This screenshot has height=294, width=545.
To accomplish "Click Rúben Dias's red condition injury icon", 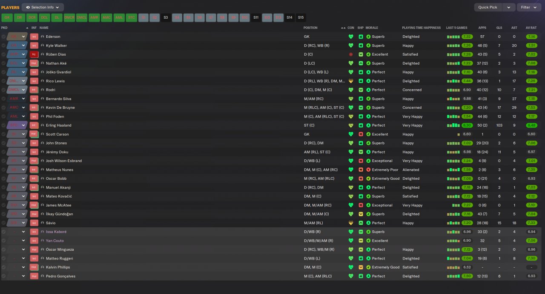I will point(351,54).
